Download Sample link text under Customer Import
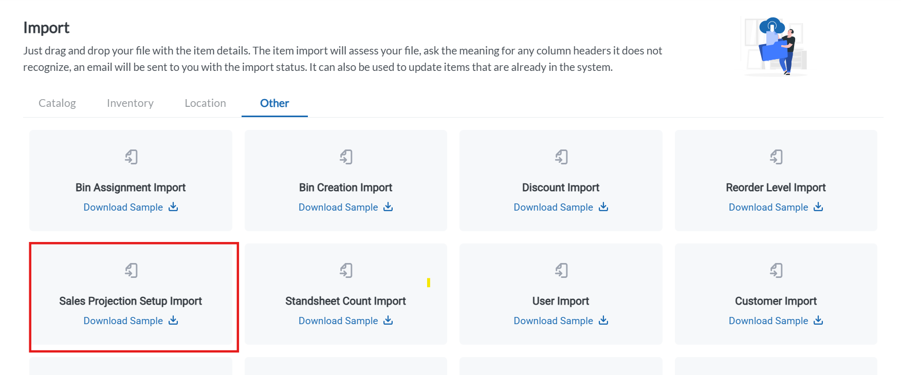 tap(768, 321)
